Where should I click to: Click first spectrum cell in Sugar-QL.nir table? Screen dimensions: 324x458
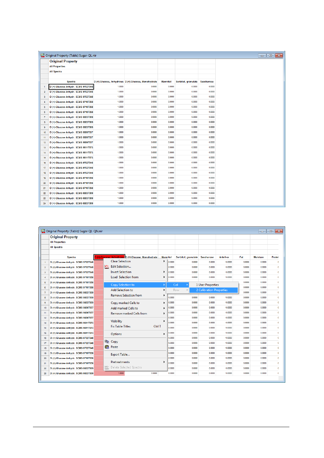pyautogui.click(x=71, y=87)
